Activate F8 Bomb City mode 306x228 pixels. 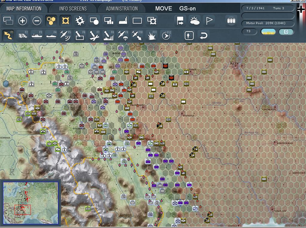pos(108,35)
